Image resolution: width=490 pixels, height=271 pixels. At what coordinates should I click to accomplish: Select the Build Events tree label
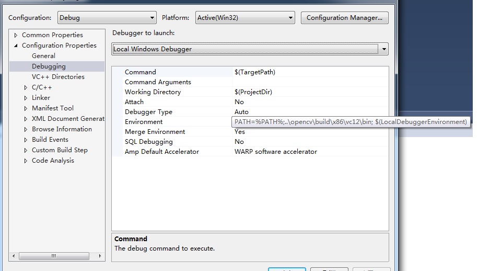tap(50, 140)
